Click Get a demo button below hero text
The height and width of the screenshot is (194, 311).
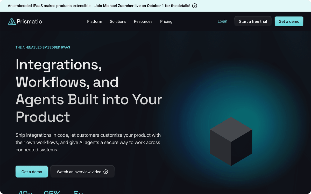32,172
